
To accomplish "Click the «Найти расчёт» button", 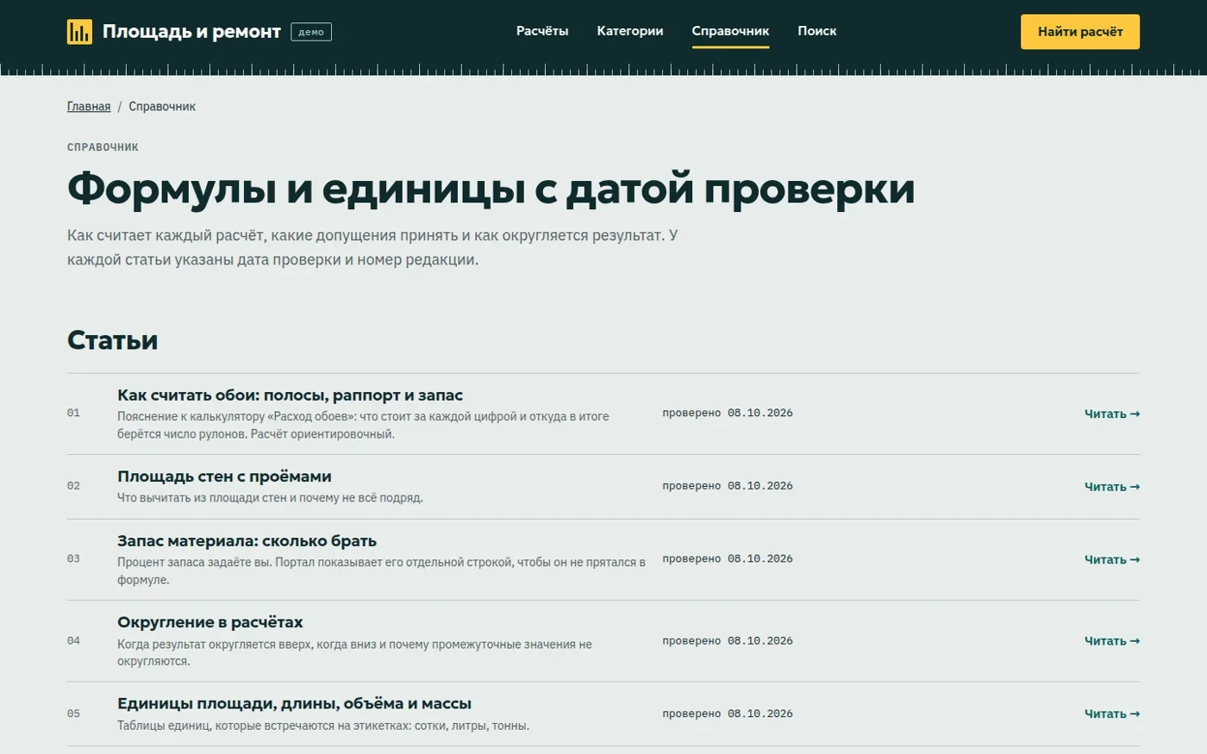I will pos(1080,32).
